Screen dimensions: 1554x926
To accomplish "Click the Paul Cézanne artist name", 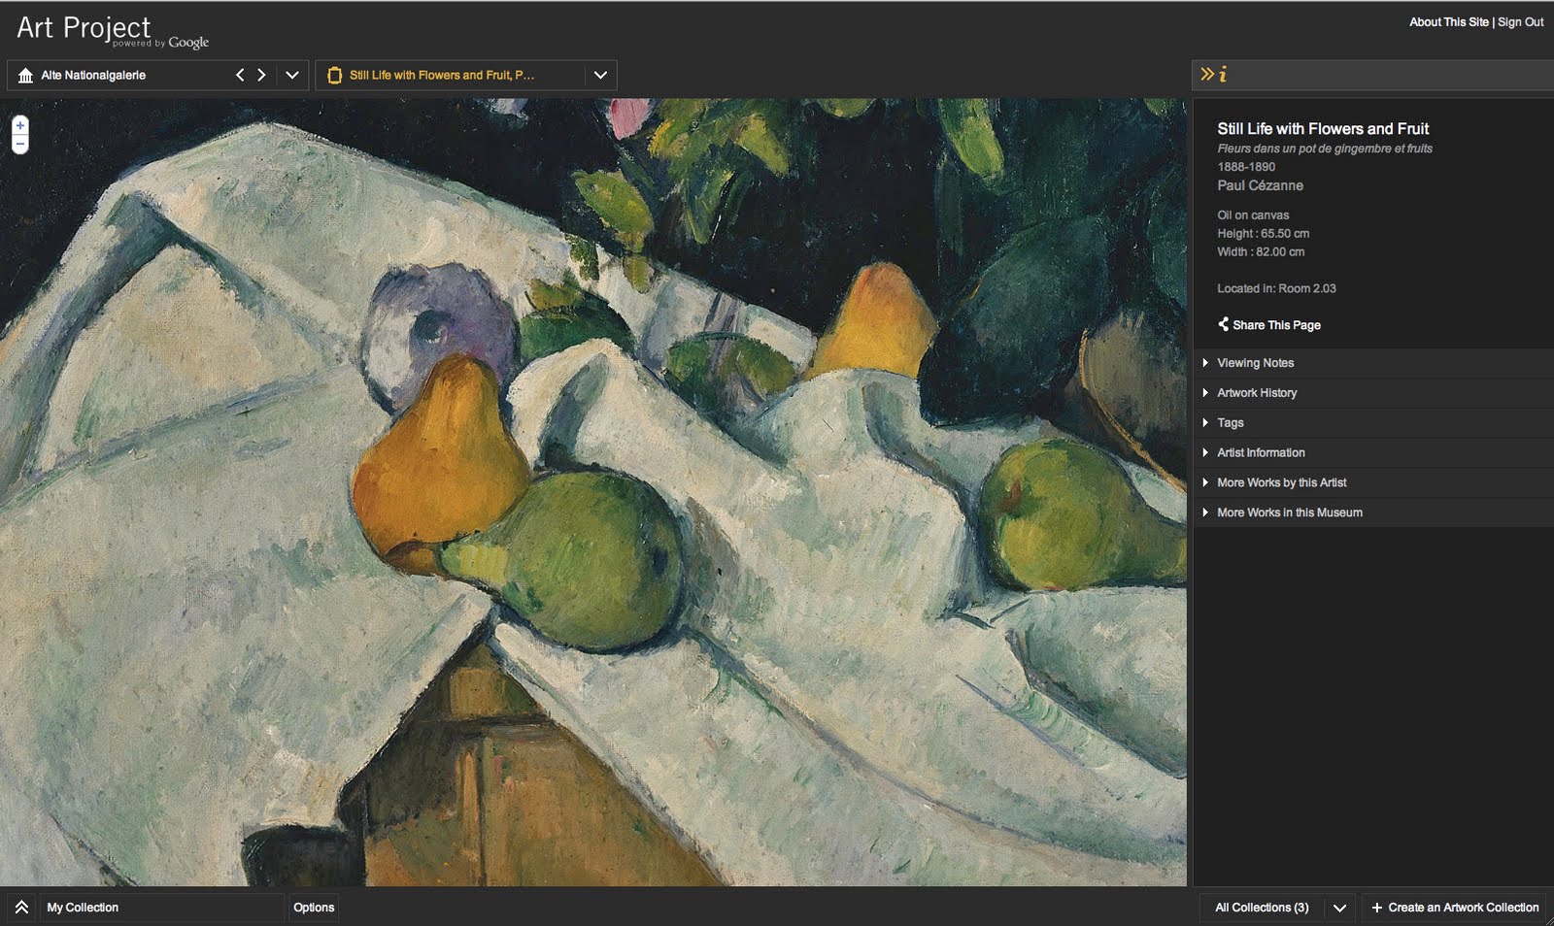I will 1260,185.
